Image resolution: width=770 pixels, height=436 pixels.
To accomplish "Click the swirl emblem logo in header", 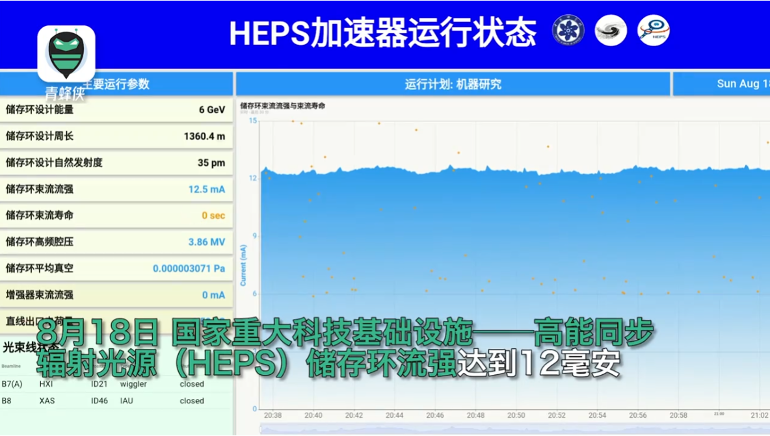I will click(x=611, y=31).
